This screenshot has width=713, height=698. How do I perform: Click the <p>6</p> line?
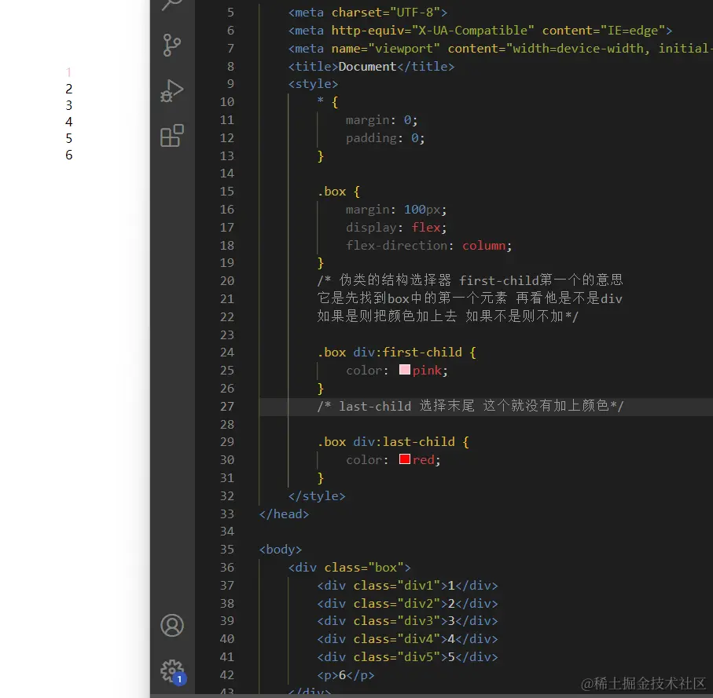pyautogui.click(x=346, y=675)
